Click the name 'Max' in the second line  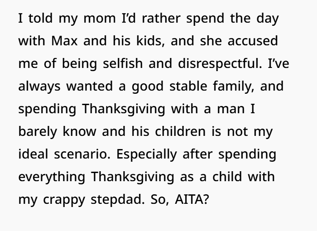(64, 41)
